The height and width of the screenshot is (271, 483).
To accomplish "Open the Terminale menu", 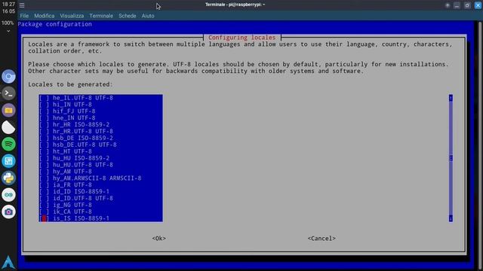I will point(101,16).
